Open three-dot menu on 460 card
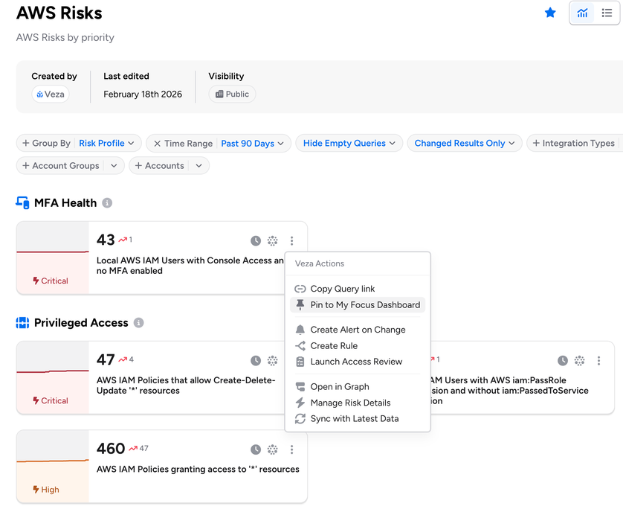The image size is (623, 512). (291, 449)
